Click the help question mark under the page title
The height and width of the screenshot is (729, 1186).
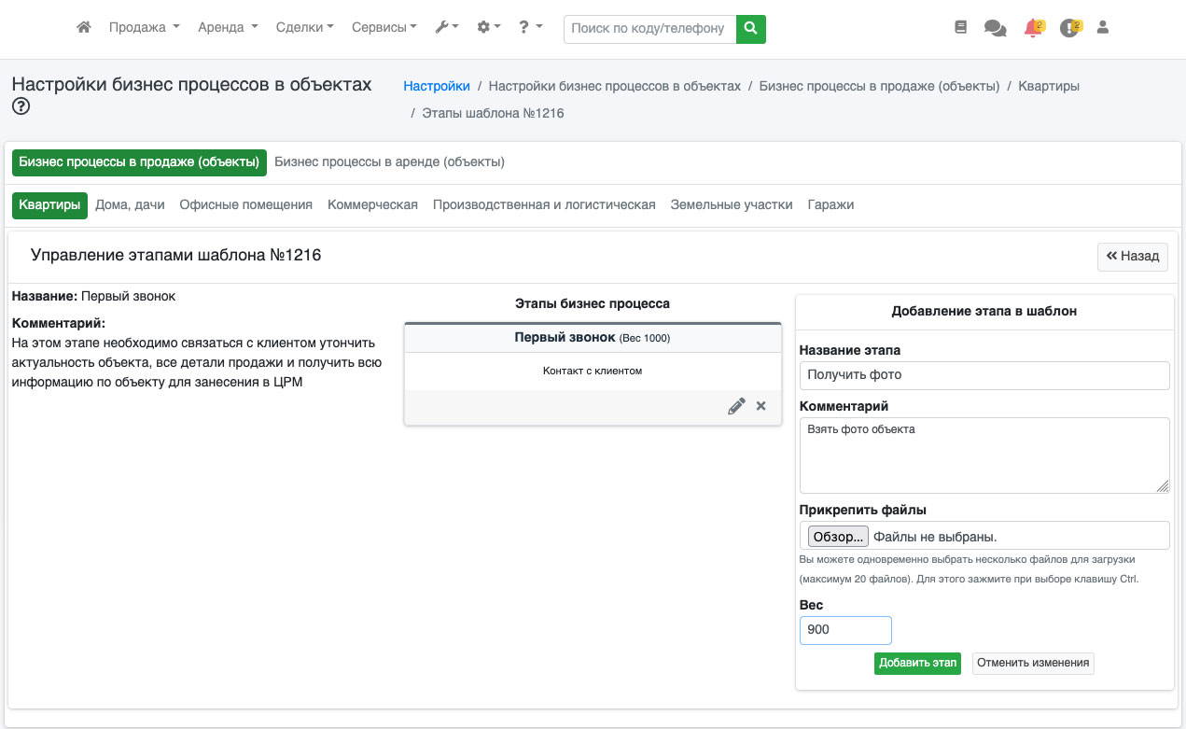[x=21, y=106]
